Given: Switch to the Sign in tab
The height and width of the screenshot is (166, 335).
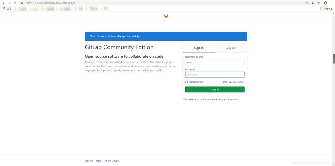Looking at the screenshot, I should click(x=199, y=48).
